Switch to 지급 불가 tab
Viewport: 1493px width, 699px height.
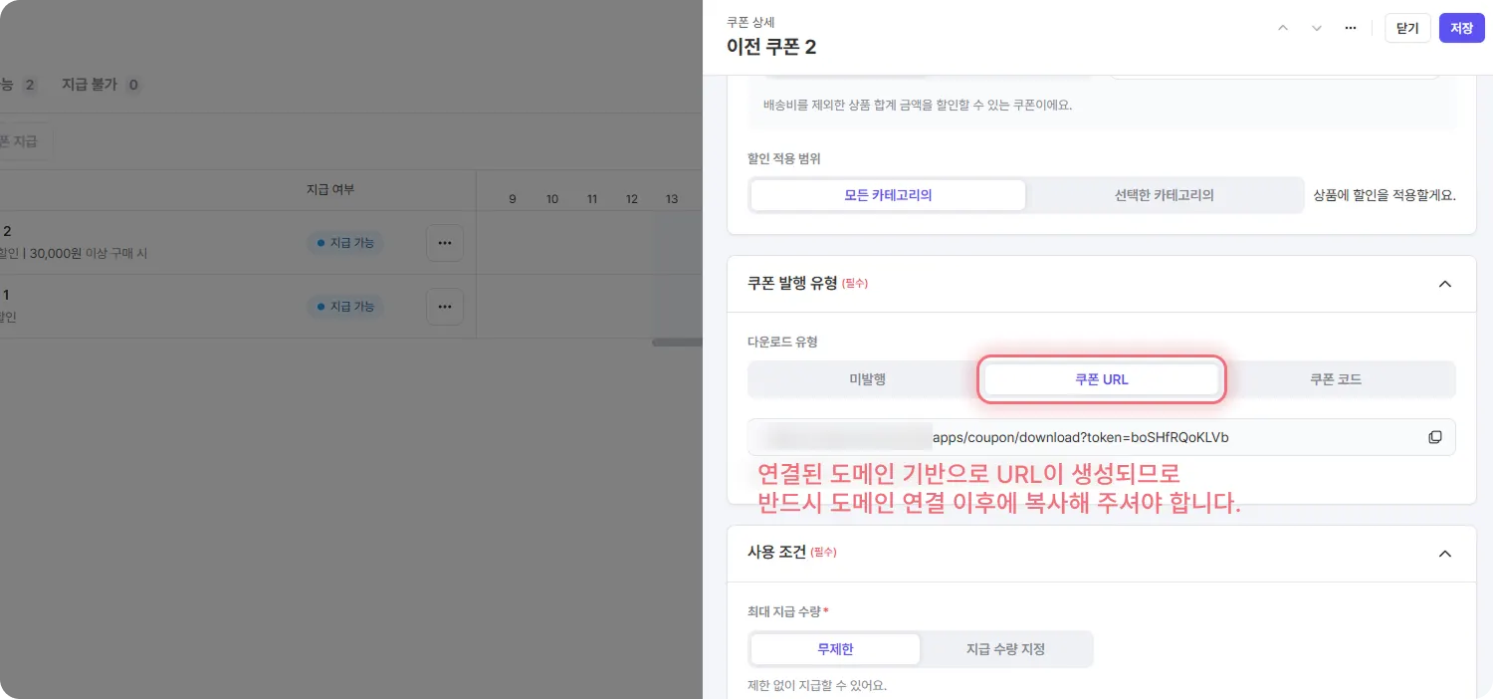100,85
